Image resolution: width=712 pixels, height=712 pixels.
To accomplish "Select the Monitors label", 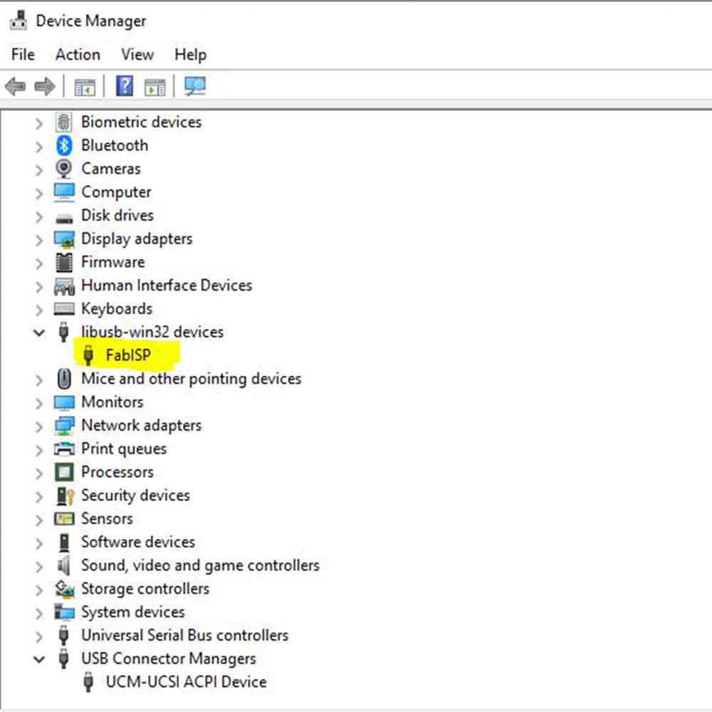I will pos(112,402).
